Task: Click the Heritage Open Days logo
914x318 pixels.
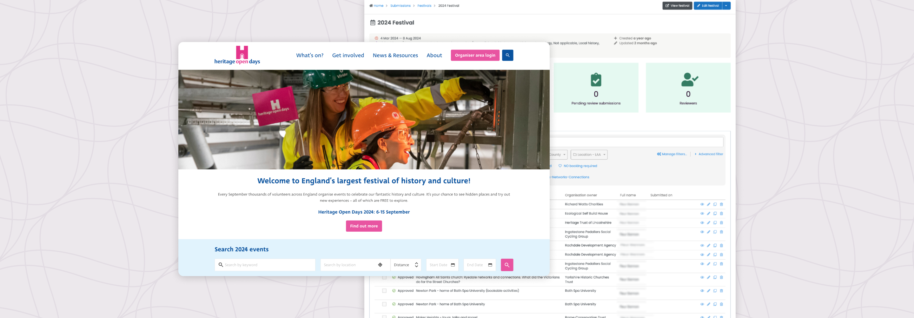Action: (237, 55)
